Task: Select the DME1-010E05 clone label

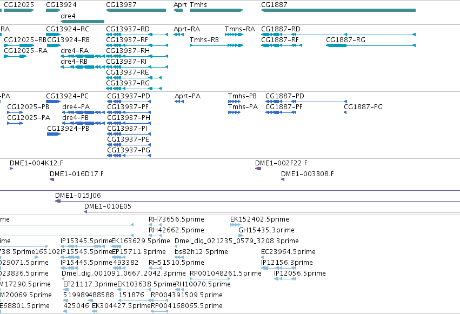Action: (x=108, y=206)
